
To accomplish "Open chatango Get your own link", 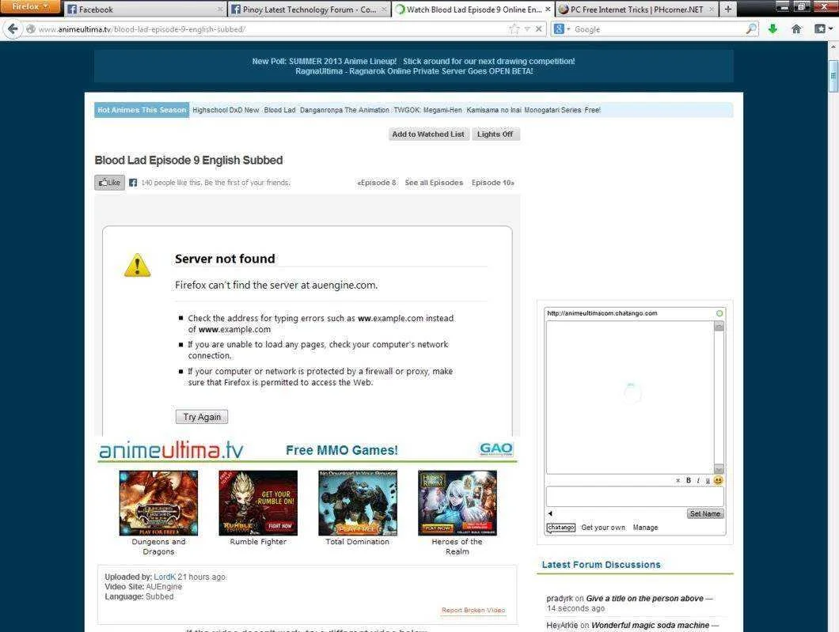I will tap(603, 528).
